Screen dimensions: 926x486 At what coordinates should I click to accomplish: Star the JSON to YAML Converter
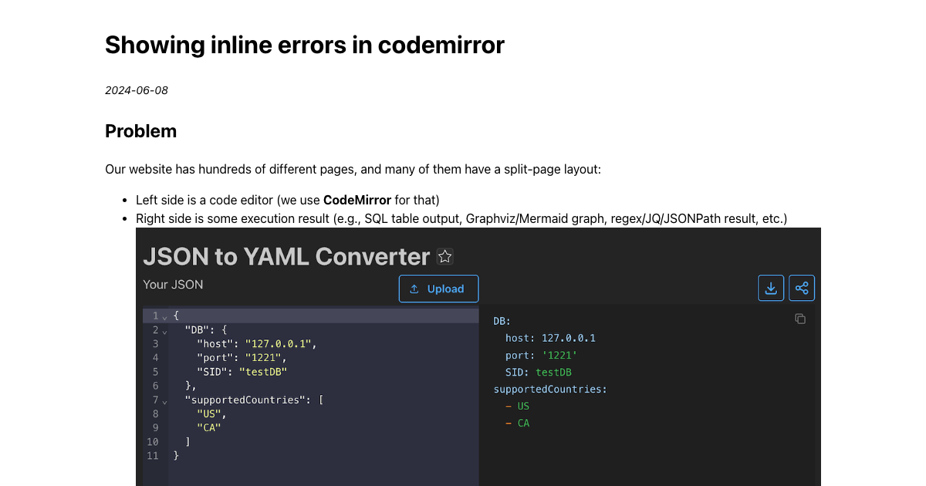(444, 255)
